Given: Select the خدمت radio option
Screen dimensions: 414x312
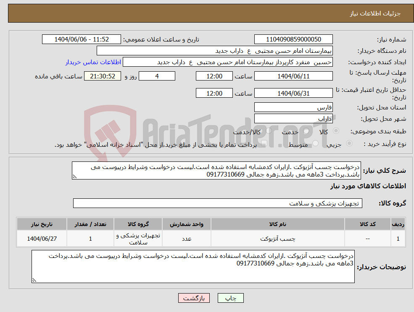Looking at the screenshot, I should click(306, 131).
